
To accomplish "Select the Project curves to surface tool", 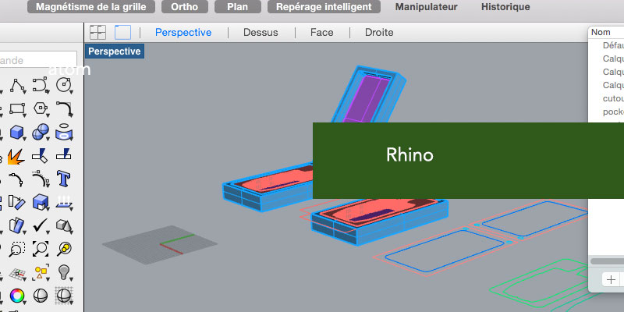I will (64, 132).
